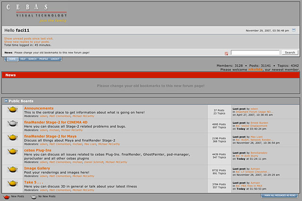Show unread posts since last visit
Viewport: 302px width, 201px height.
[29, 39]
